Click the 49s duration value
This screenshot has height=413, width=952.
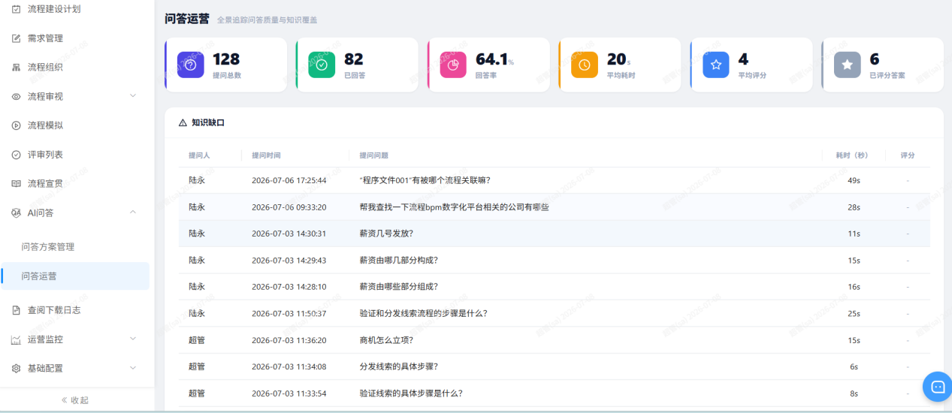point(854,180)
